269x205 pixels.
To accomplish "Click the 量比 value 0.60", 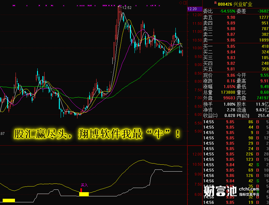I will (265, 92).
